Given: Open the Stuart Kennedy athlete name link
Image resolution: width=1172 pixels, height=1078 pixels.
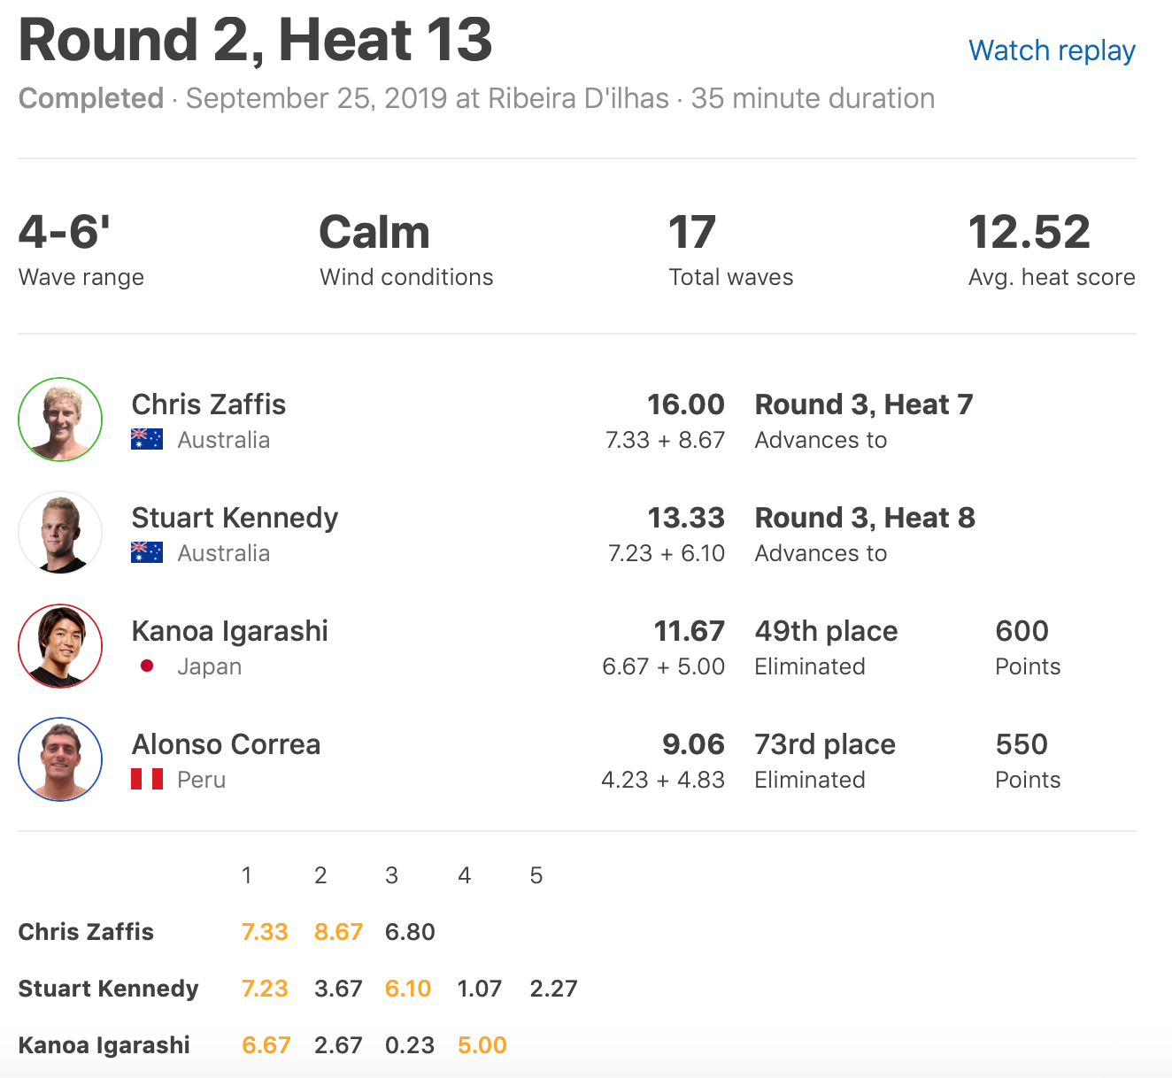Looking at the screenshot, I should 235,518.
